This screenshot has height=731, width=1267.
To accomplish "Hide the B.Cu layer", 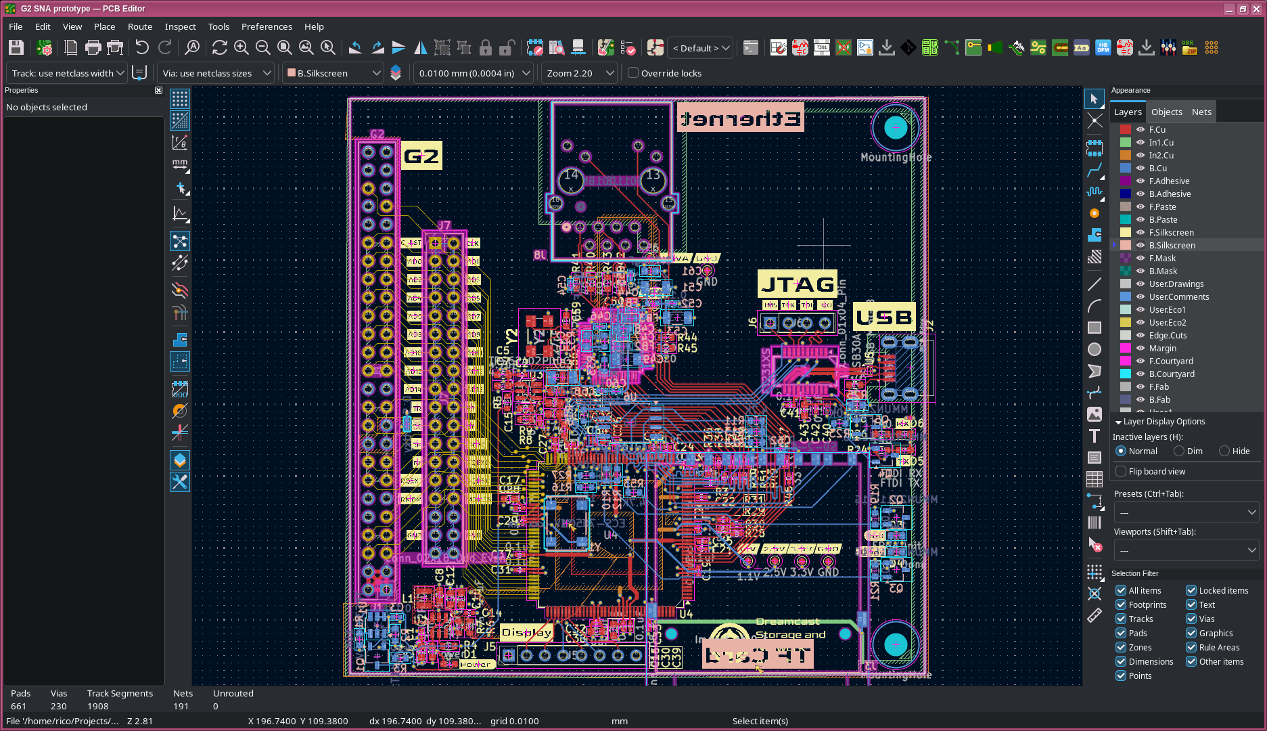I will click(1141, 168).
